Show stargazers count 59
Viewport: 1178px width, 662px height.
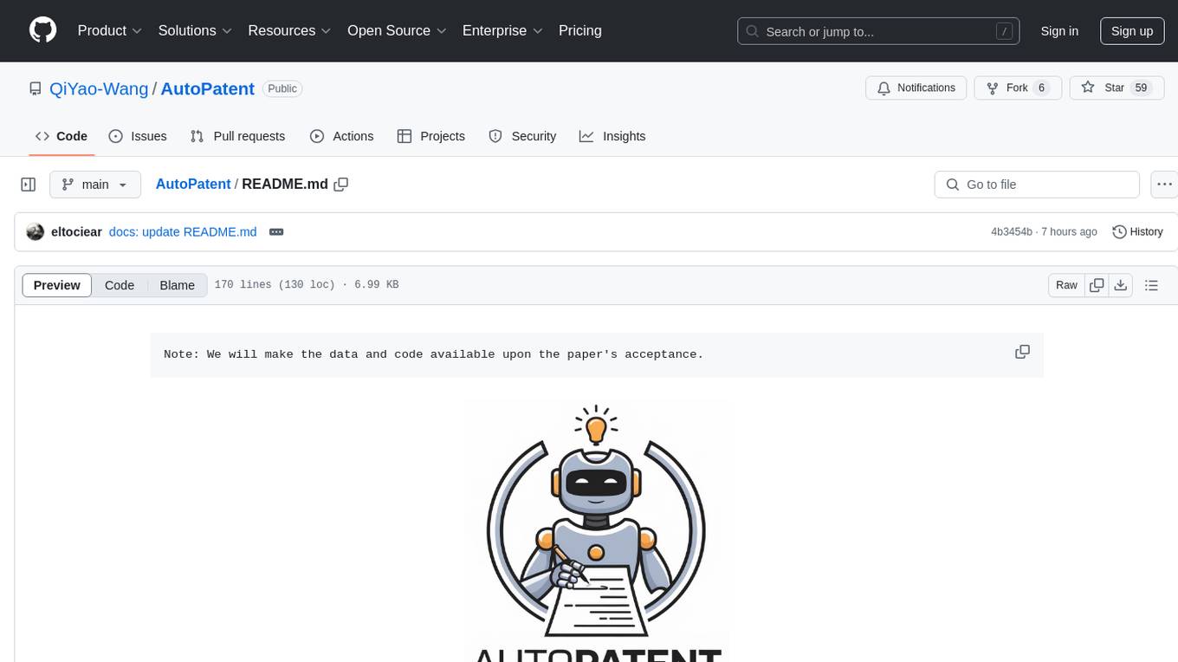click(x=1141, y=88)
